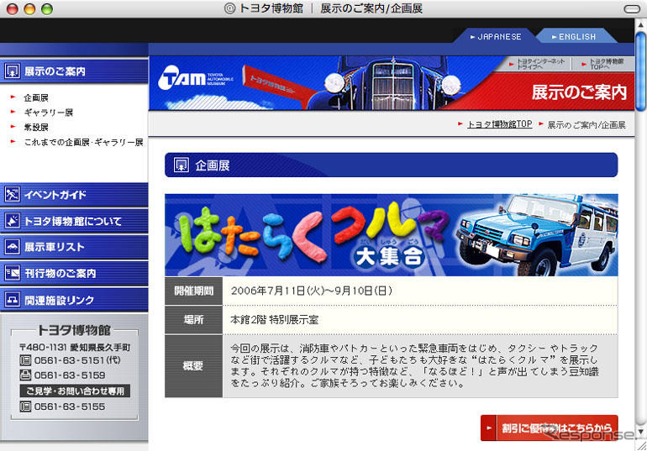
Task: Click the ご見学・お問い合わせ専用 label
Action: coord(75,391)
